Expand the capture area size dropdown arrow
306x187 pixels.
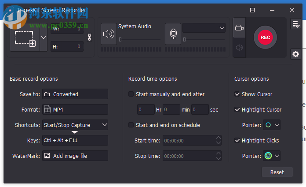44,37
